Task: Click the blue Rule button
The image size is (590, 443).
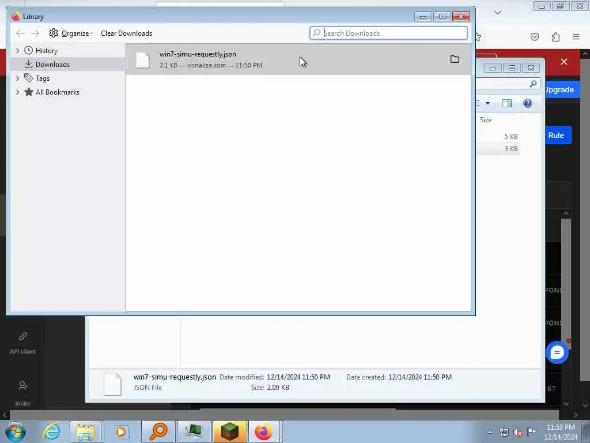Action: 558,135
